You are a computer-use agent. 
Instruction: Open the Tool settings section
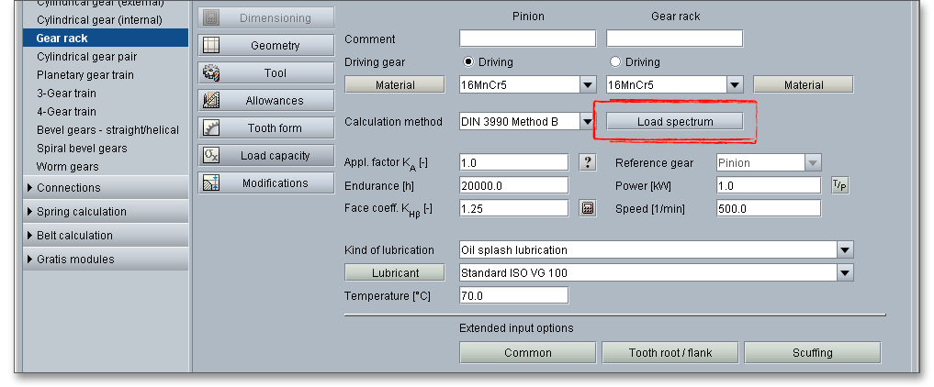coord(266,73)
